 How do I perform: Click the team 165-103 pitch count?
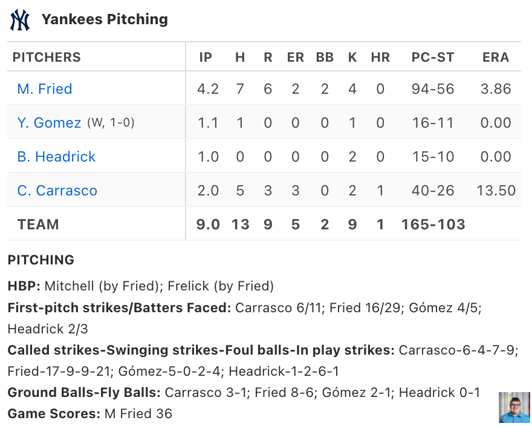point(433,224)
